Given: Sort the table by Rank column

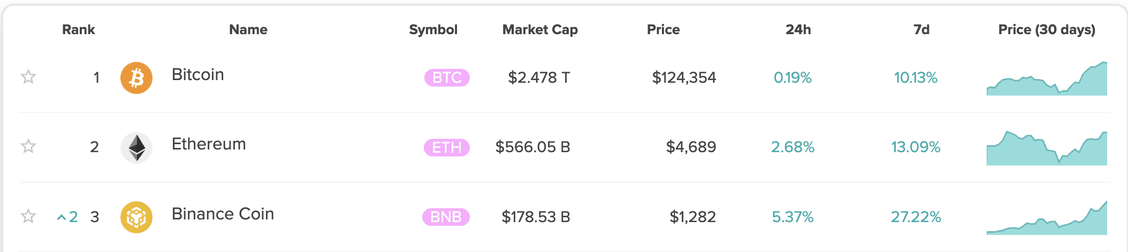Looking at the screenshot, I should (x=78, y=30).
